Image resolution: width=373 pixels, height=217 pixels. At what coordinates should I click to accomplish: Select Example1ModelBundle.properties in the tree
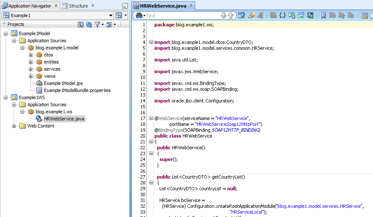[x=77, y=90]
